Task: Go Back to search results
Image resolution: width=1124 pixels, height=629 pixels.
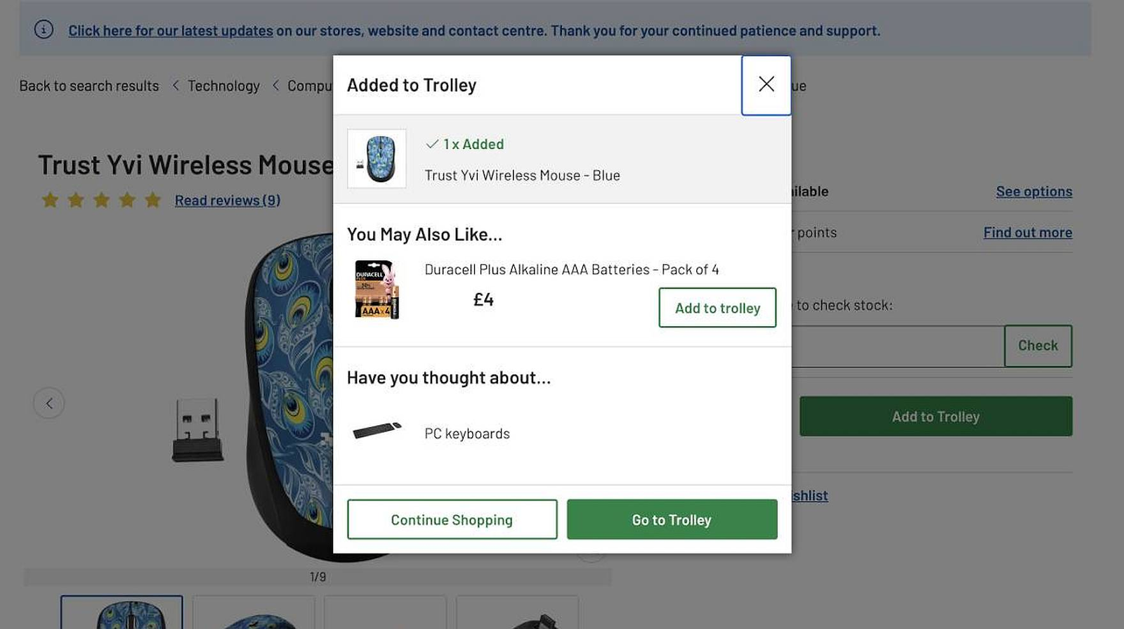Action: (x=89, y=86)
